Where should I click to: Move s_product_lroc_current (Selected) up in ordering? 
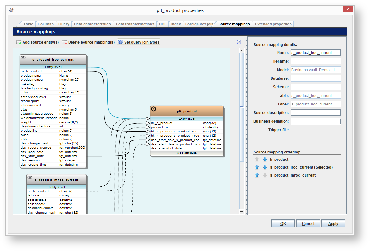[x=257, y=167]
